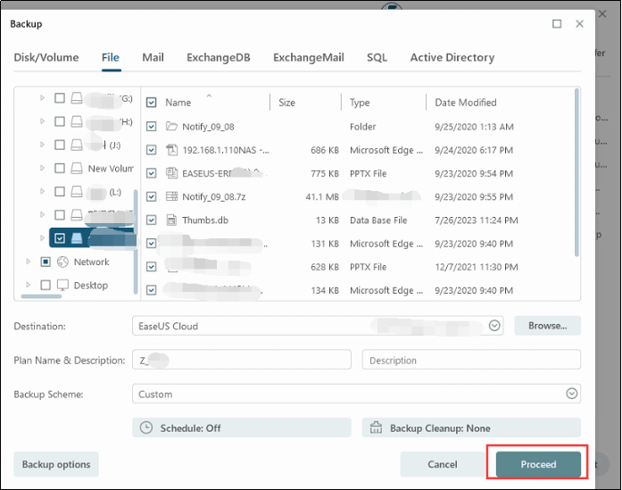Open the Backup Scheme dropdown

click(x=571, y=394)
